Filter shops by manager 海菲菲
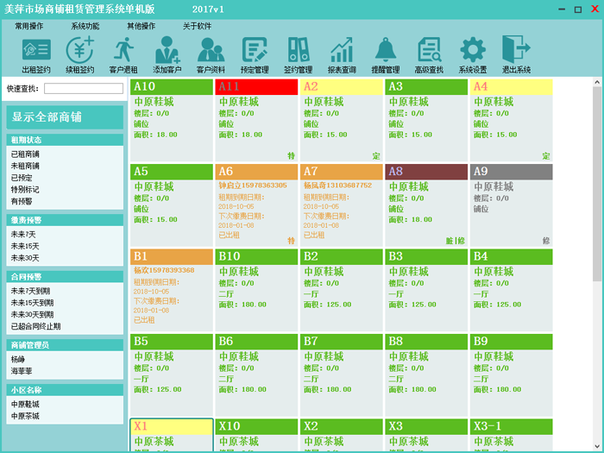604x453 pixels. 22,371
